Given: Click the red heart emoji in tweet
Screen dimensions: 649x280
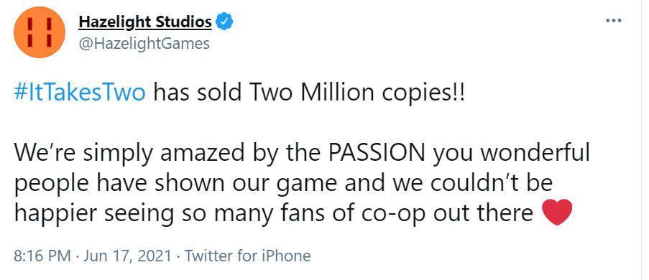Looking at the screenshot, I should [557, 213].
